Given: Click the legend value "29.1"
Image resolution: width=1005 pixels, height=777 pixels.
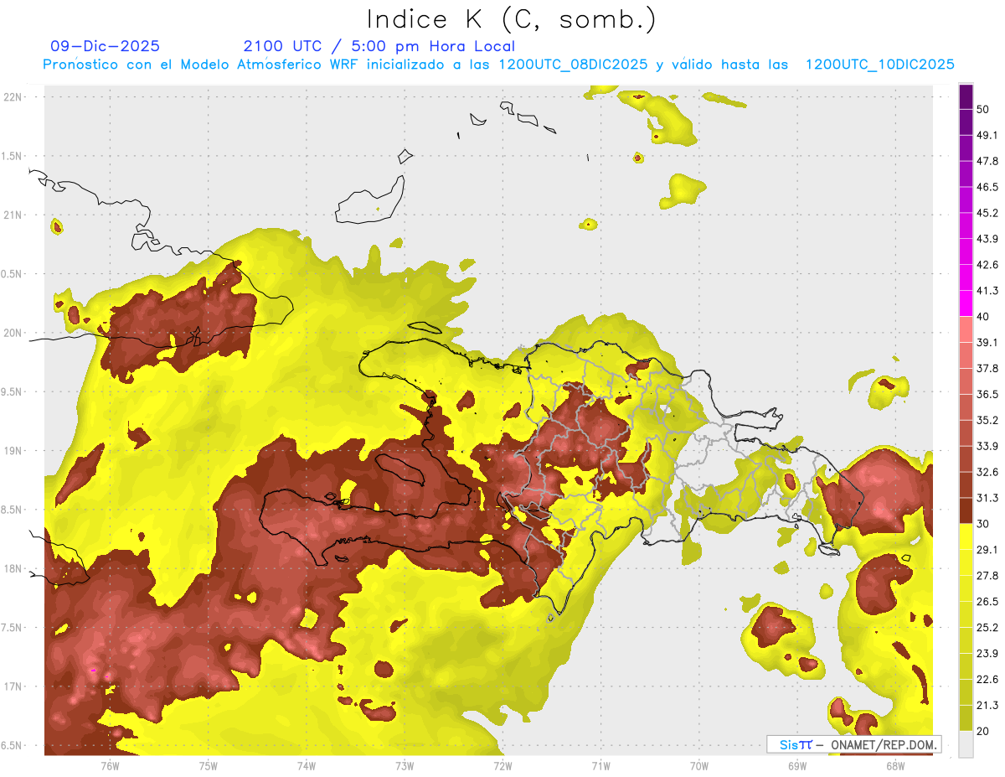Looking at the screenshot, I should [987, 550].
